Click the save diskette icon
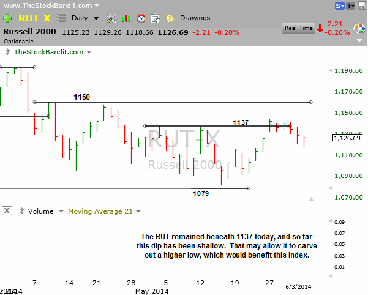The image size is (368, 295). pyautogui.click(x=362, y=6)
